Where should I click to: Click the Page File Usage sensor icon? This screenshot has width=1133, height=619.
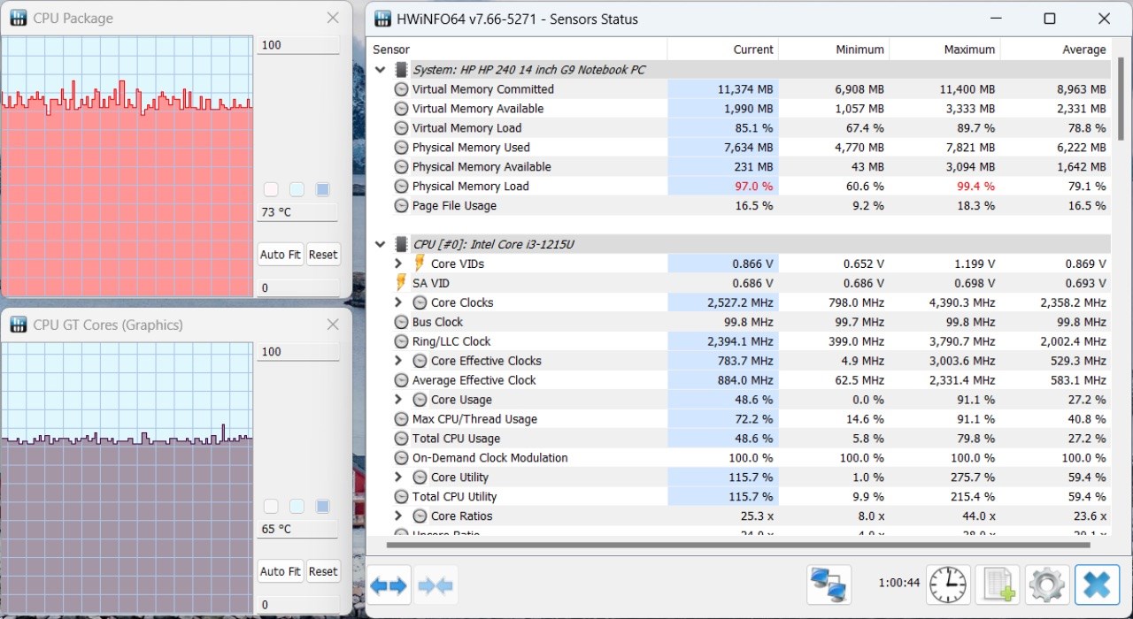click(401, 206)
